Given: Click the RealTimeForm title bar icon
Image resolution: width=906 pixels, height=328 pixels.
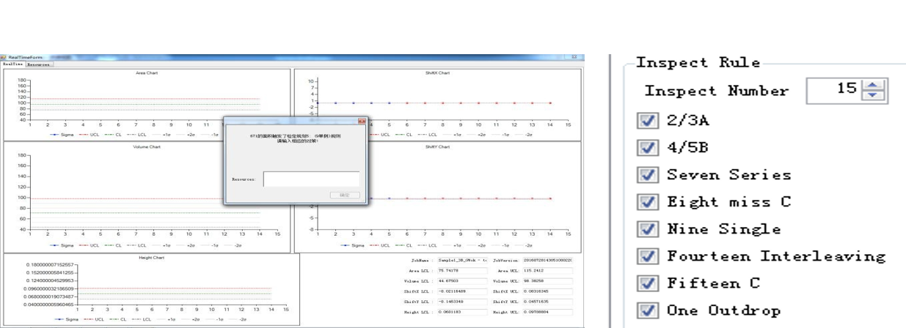Looking at the screenshot, I should click(x=4, y=57).
